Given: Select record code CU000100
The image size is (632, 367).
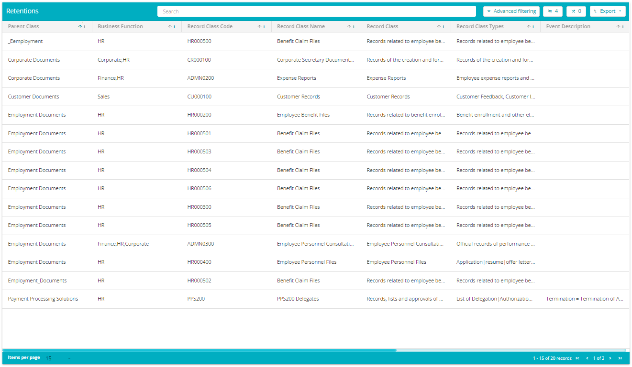Looking at the screenshot, I should coord(200,97).
